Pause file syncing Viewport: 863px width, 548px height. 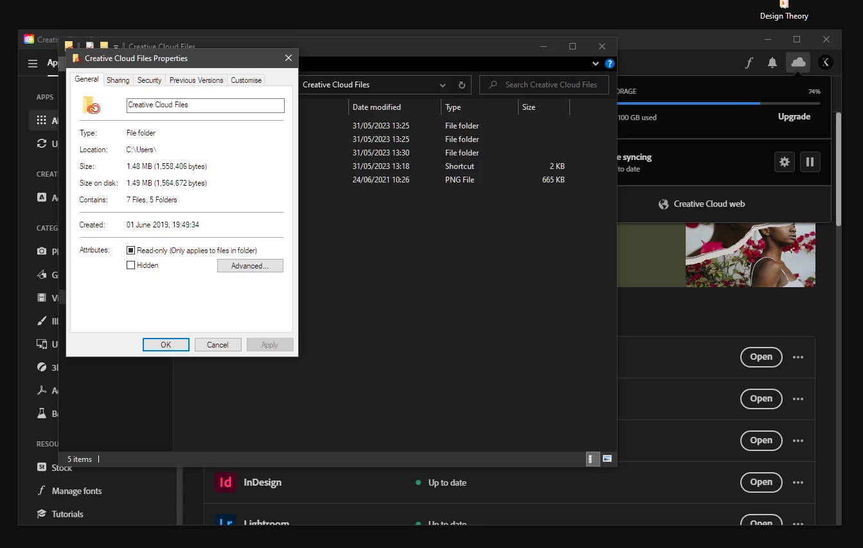pyautogui.click(x=810, y=162)
